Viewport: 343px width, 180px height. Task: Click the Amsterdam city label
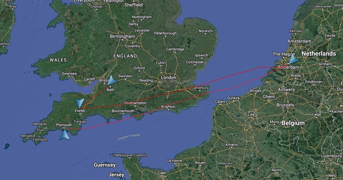(299, 41)
